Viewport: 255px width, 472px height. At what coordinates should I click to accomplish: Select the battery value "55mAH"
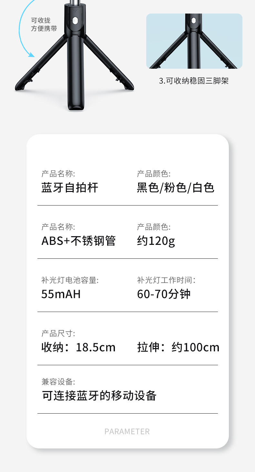coord(61,294)
